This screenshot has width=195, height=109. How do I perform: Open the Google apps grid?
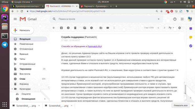(x=182, y=19)
